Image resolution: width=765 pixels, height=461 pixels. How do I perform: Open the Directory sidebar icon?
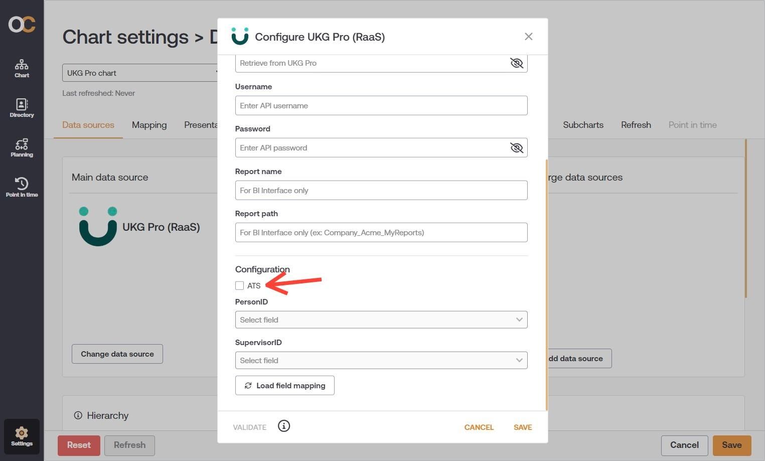tap(22, 108)
